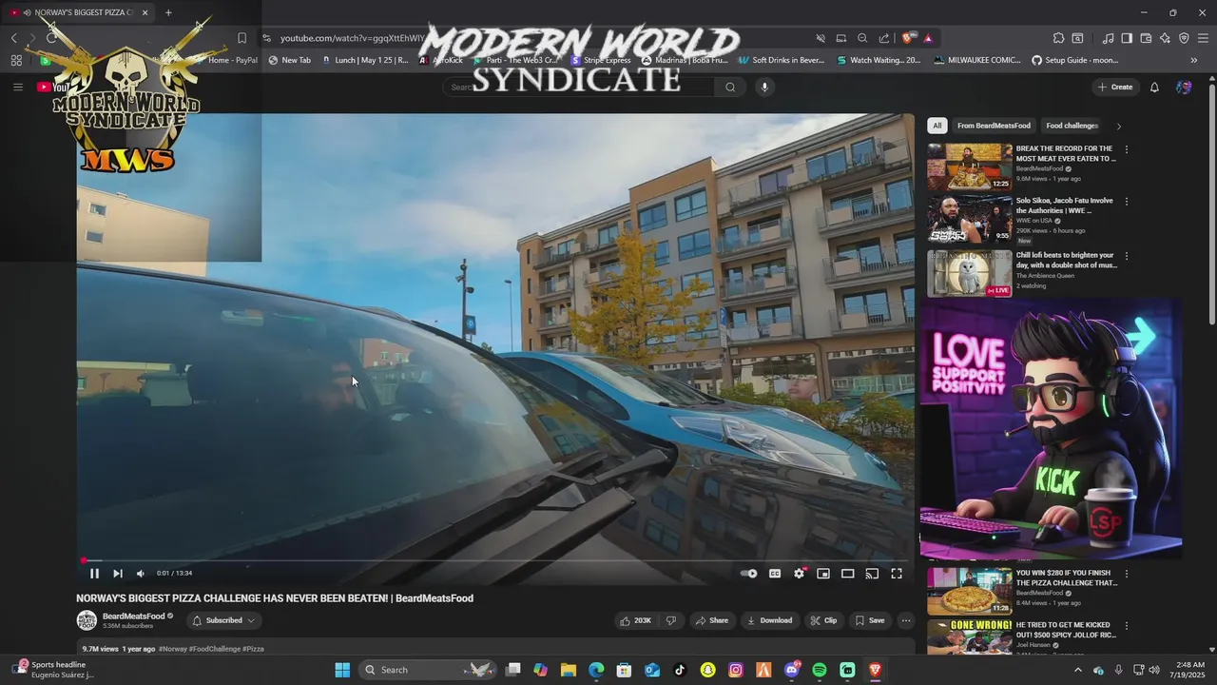
Task: Open the Brave VPN shield icon
Action: coord(1184,38)
